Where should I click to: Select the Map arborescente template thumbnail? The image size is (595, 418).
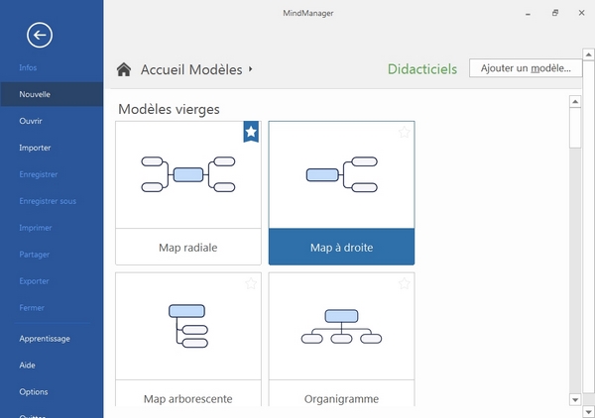[188, 326]
